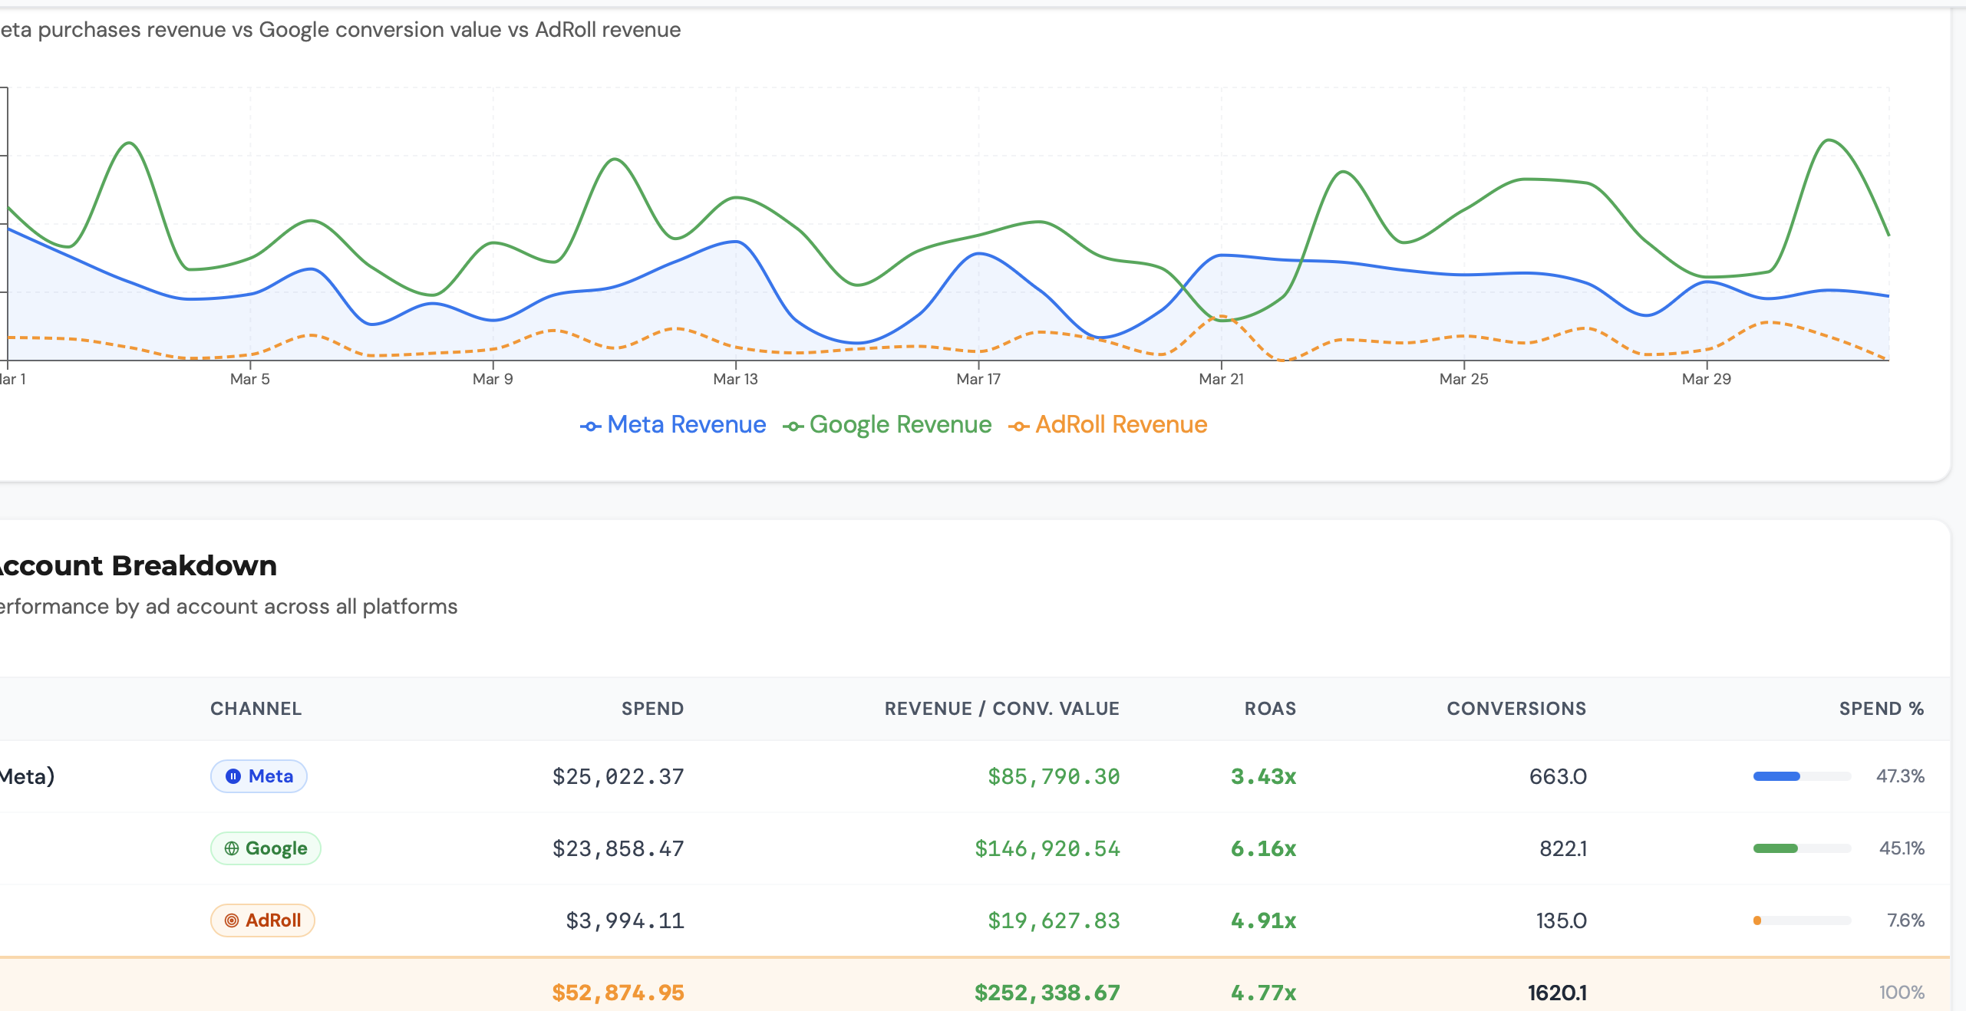1966x1011 pixels.
Task: Click the Meta Revenue legend marker icon
Action: 590,426
